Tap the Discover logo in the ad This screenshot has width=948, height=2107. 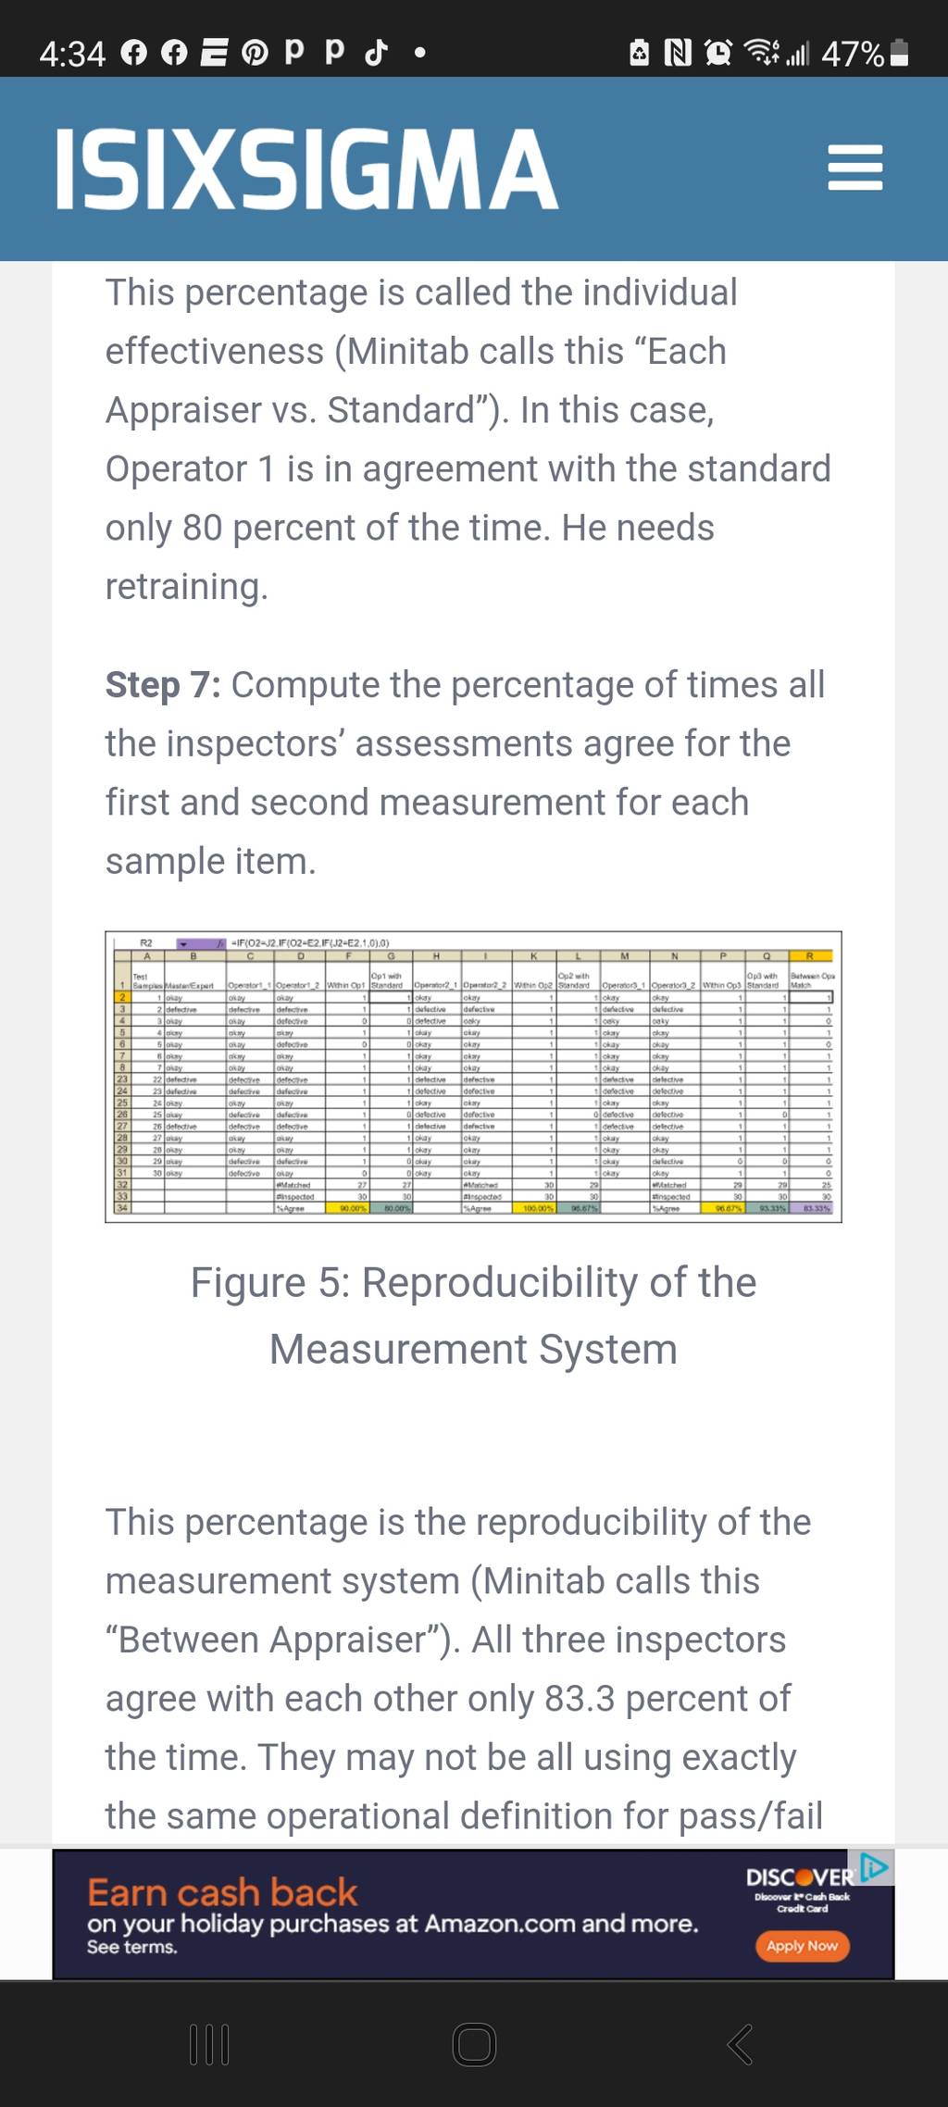(800, 1877)
